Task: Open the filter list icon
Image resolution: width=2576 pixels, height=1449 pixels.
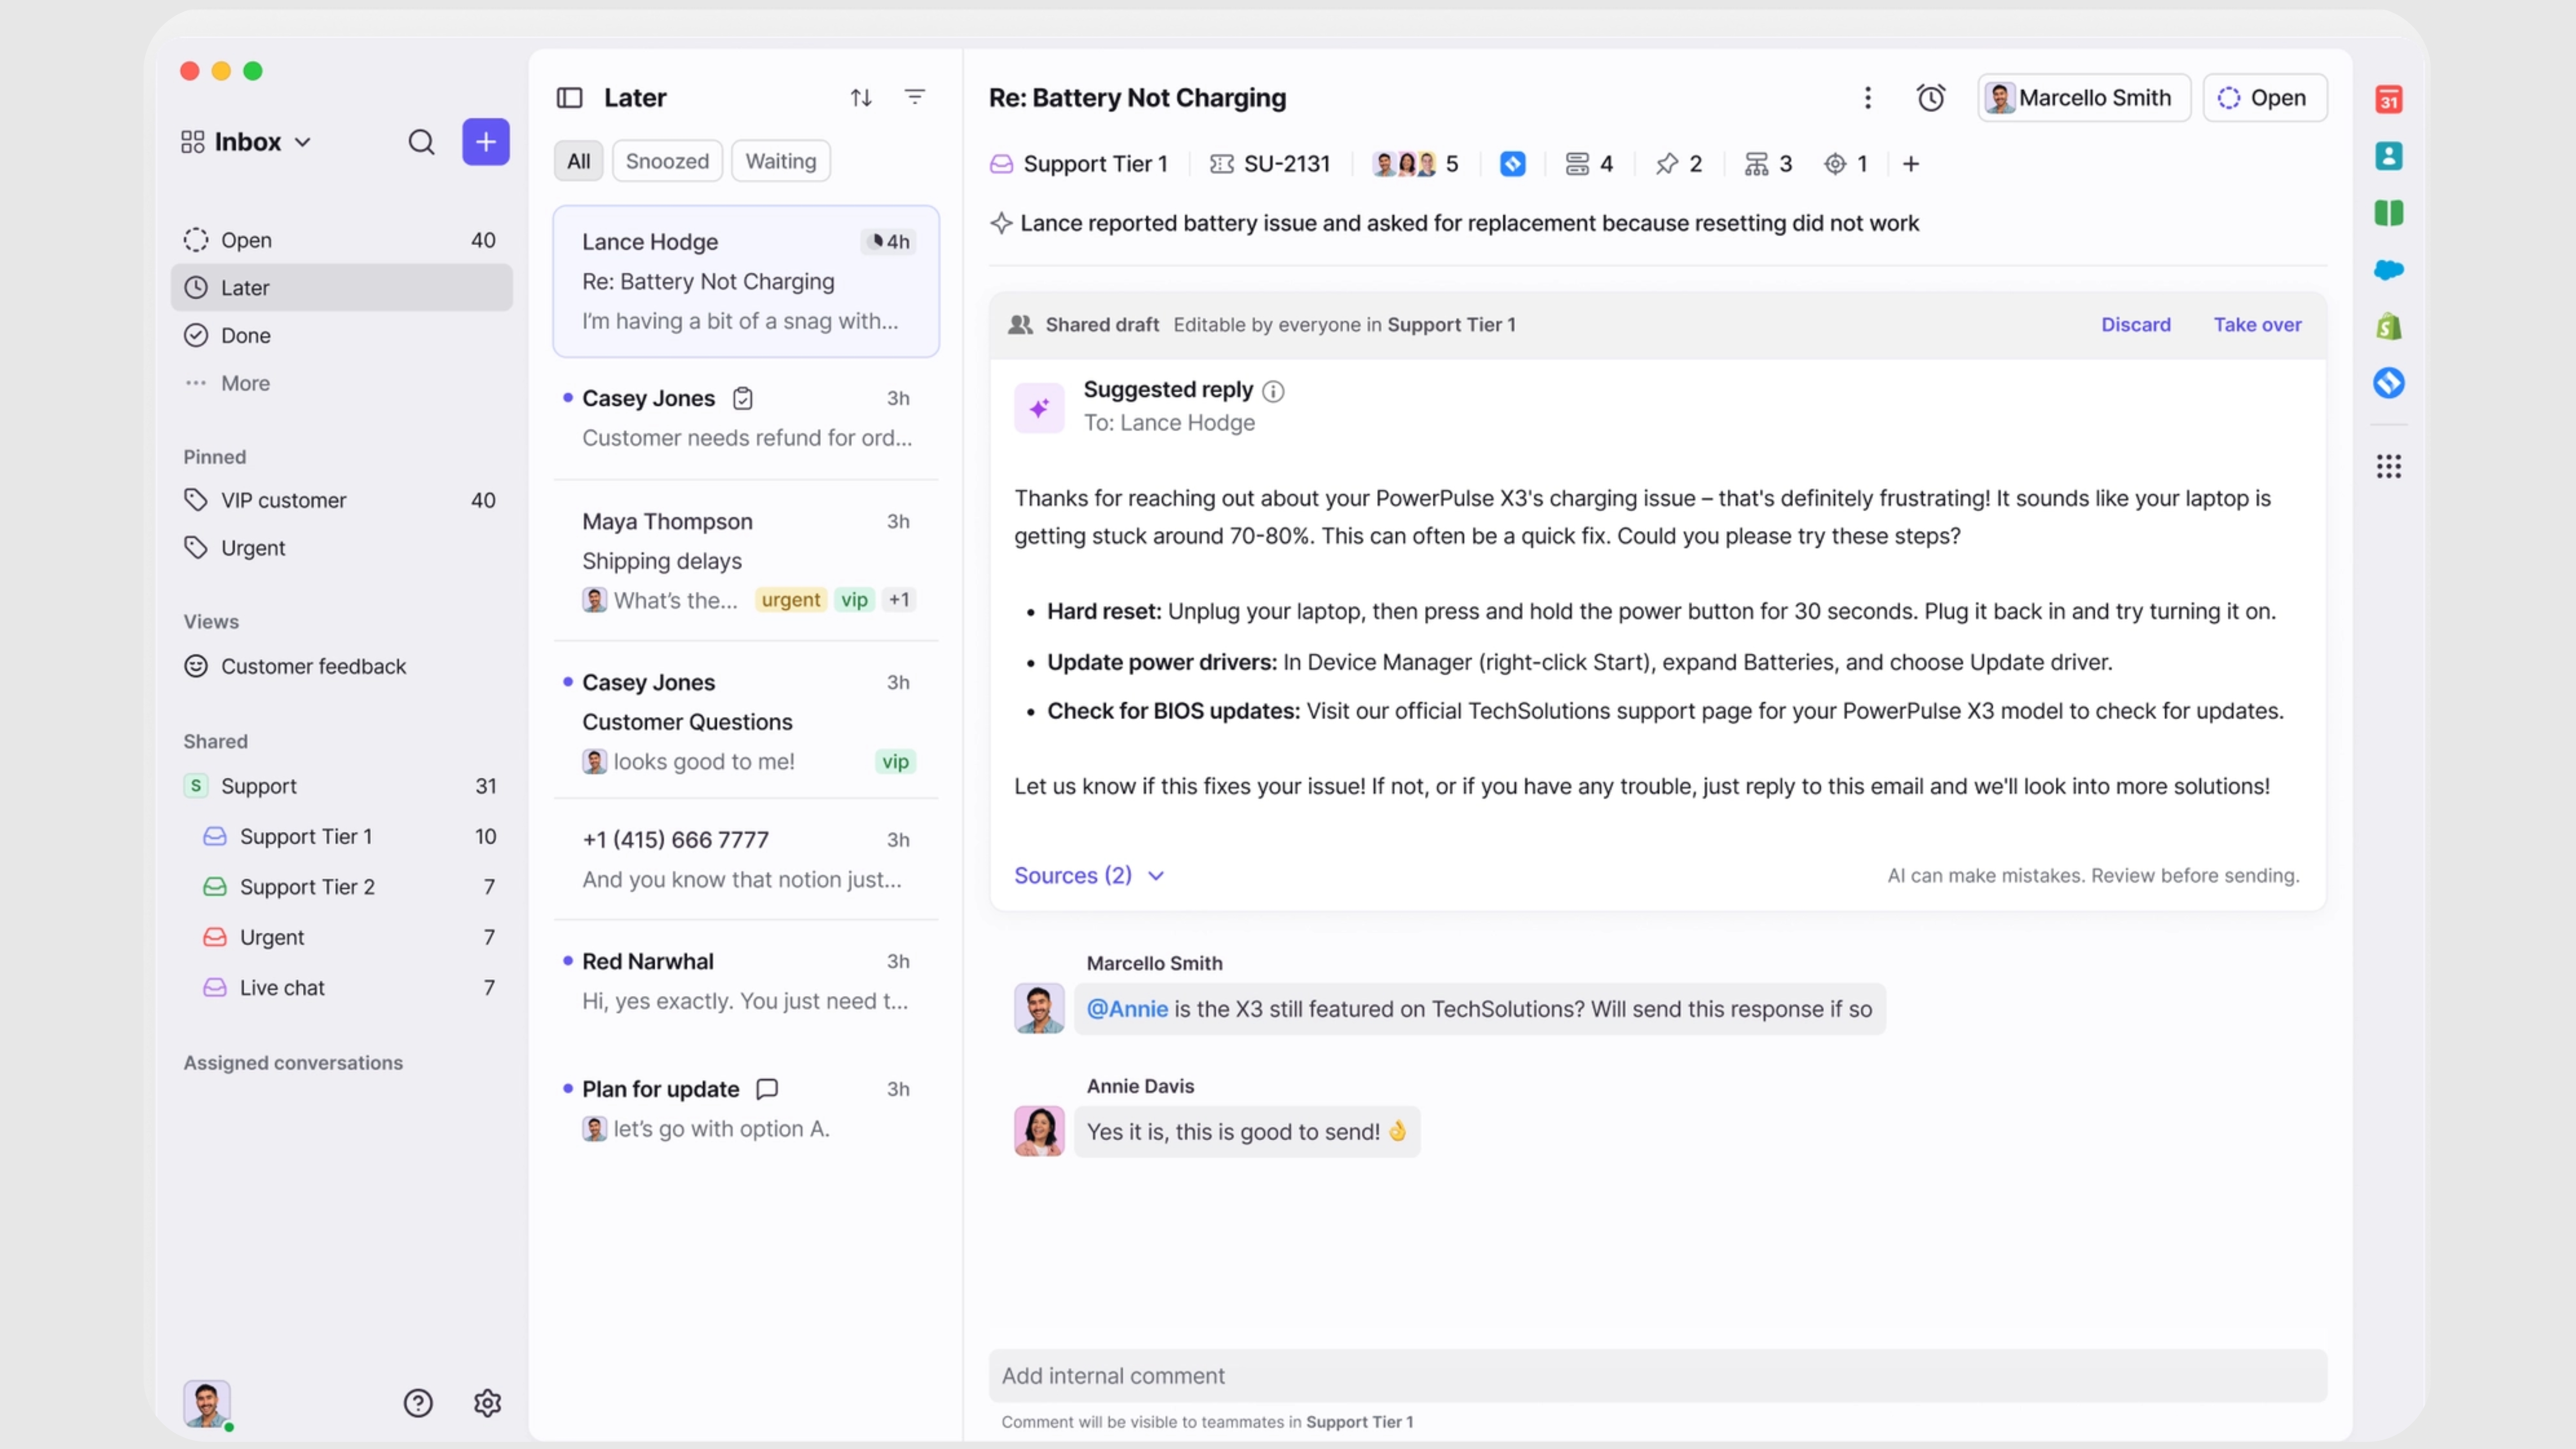Action: pos(915,97)
